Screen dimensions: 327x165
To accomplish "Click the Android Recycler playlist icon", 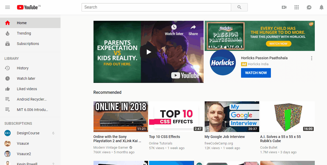I will [8, 99].
